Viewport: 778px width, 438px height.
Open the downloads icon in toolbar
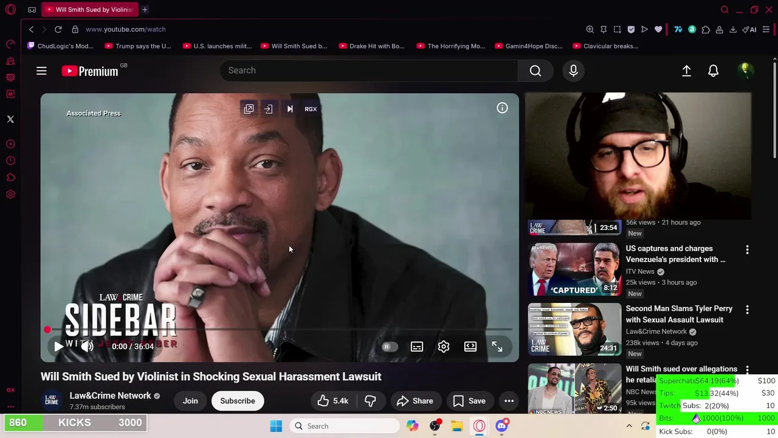733,29
